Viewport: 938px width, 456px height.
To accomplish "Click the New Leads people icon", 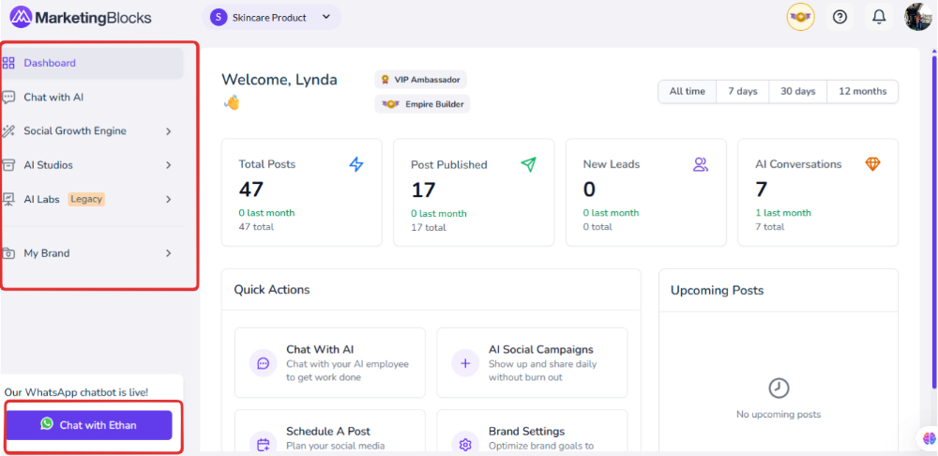I will coord(701,164).
